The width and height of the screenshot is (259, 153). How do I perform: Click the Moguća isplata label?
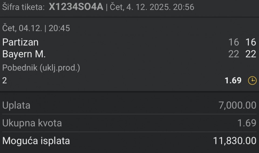[36, 141]
